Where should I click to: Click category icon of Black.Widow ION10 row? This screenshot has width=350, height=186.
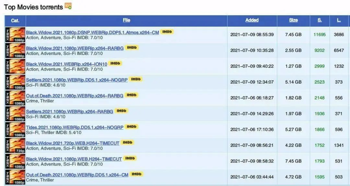tap(15, 66)
